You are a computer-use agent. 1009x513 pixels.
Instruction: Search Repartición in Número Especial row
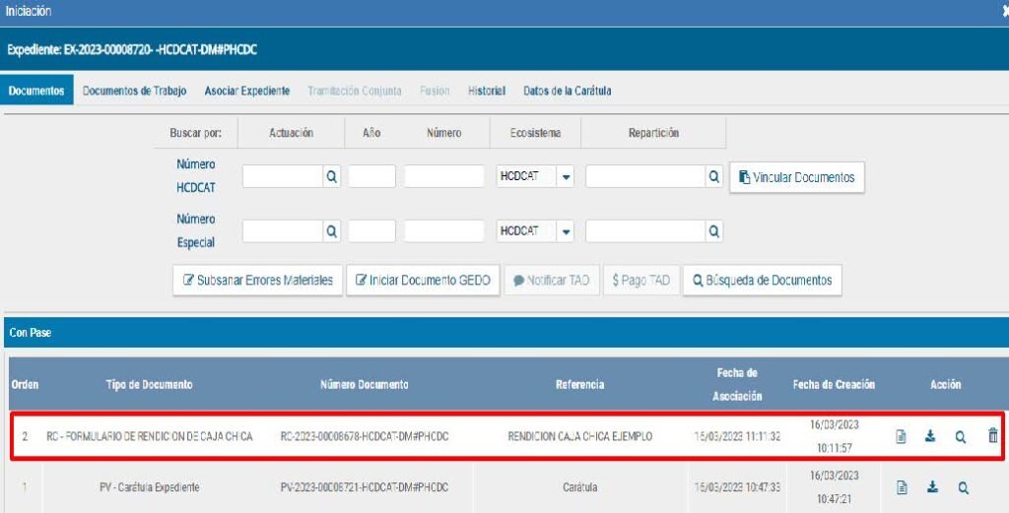coord(713,231)
